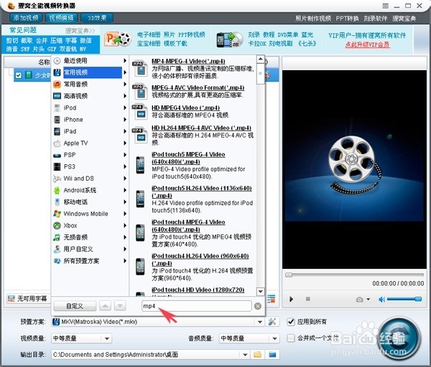Viewport: 431px width, 367px height.
Task: Select 常用音频 category
Action: coord(75,84)
